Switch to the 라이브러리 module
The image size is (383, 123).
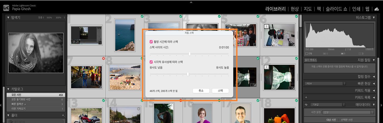(276, 9)
